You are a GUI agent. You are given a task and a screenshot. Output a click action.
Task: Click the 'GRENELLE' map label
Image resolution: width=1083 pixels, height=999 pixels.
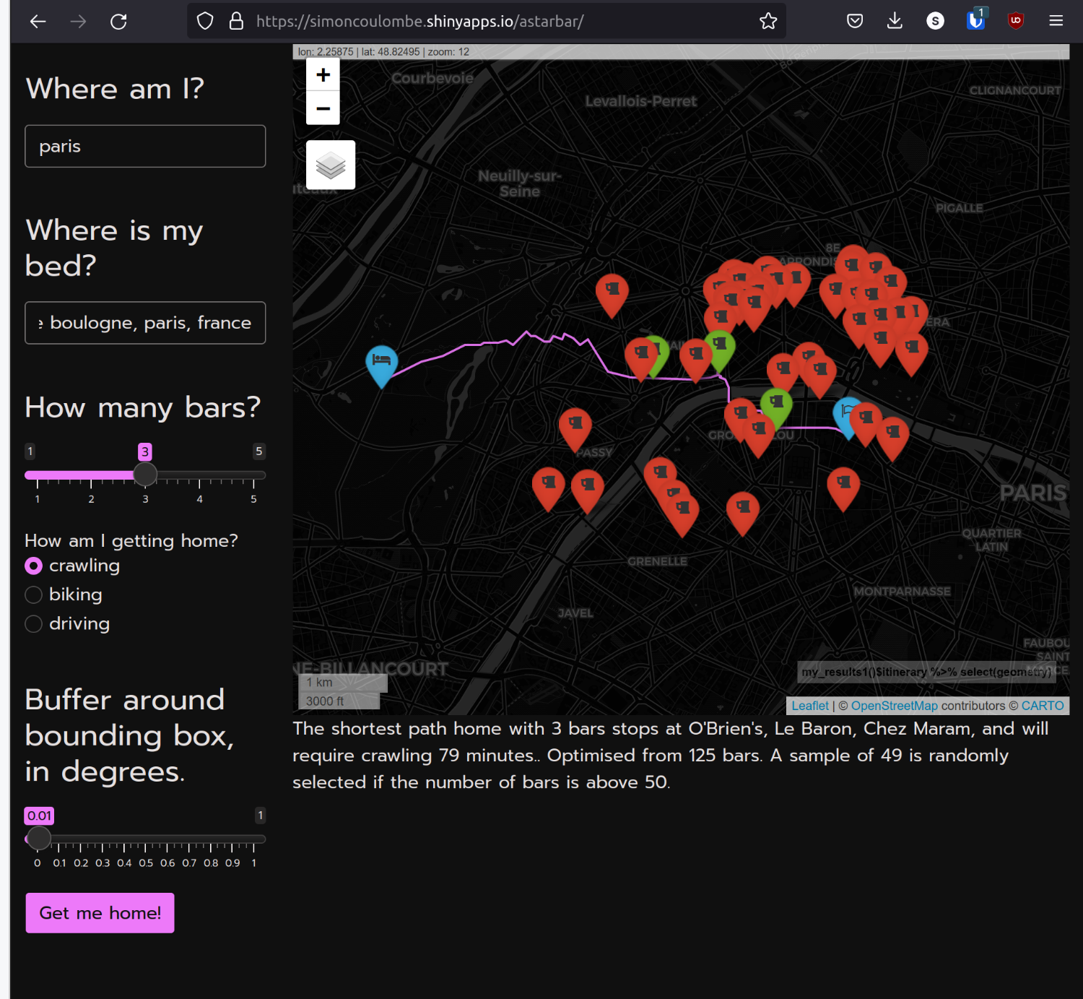click(657, 561)
